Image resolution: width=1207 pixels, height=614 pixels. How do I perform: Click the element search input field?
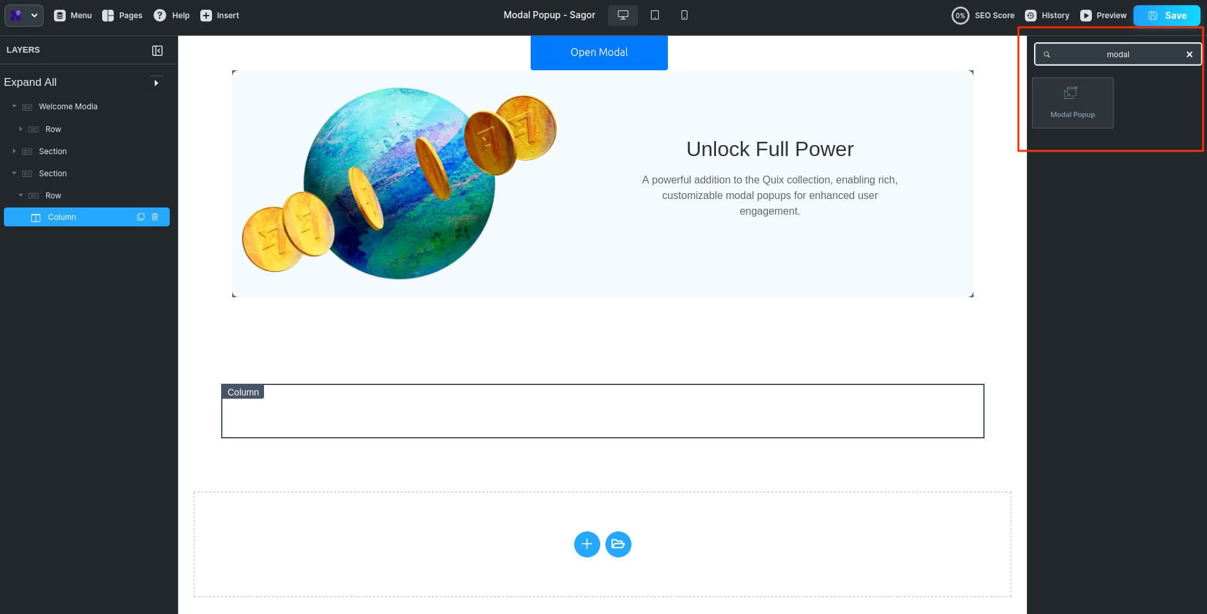click(1117, 55)
